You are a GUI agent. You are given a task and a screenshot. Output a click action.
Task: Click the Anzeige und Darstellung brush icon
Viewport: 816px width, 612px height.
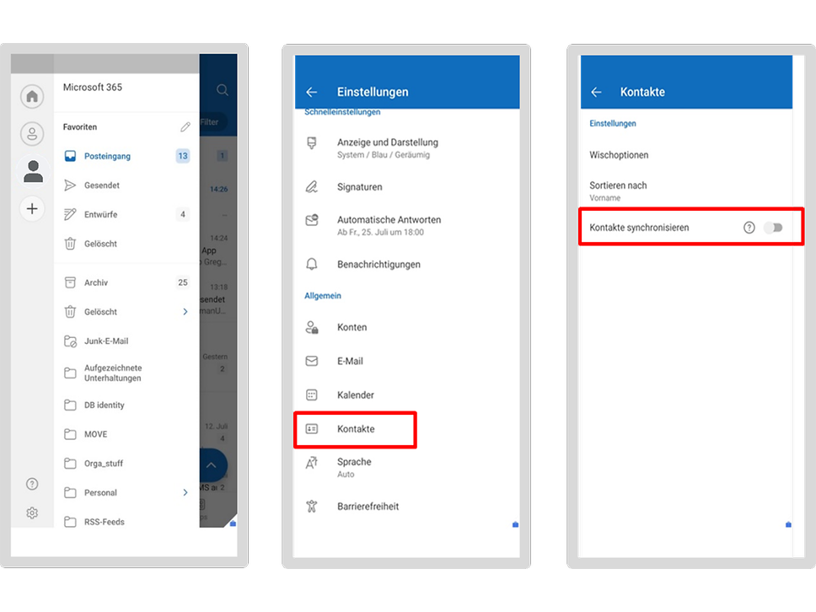tap(312, 143)
